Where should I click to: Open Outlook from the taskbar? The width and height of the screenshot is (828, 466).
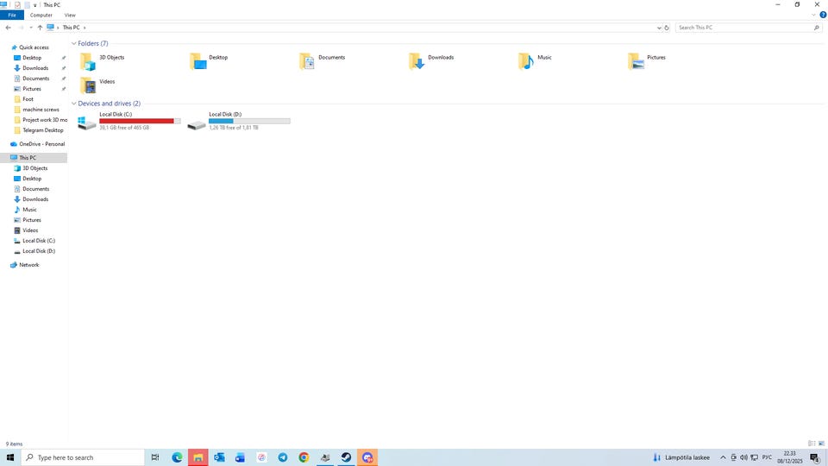tap(219, 457)
